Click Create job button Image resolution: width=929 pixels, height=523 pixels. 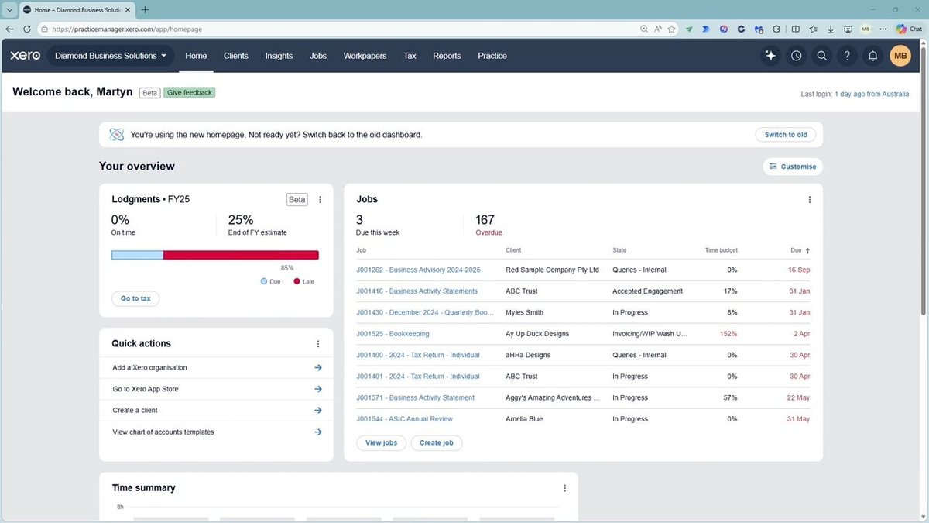click(x=436, y=443)
